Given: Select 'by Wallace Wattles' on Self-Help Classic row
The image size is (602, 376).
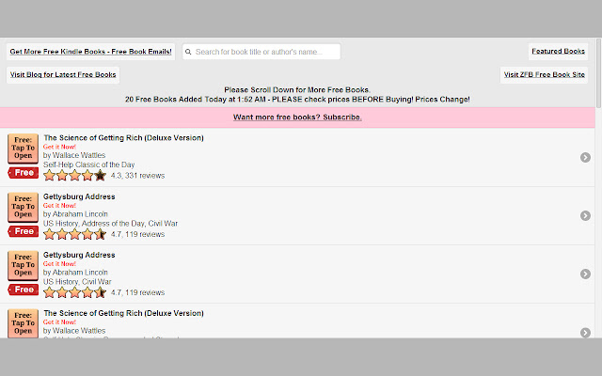Looking at the screenshot, I should (x=74, y=155).
